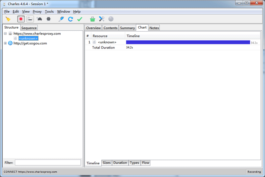265x177 pixels.
Task: Clear the session with the broom icon
Action: click(8, 19)
